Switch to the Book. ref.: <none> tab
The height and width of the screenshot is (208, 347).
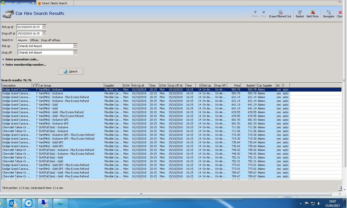(x=18, y=3)
